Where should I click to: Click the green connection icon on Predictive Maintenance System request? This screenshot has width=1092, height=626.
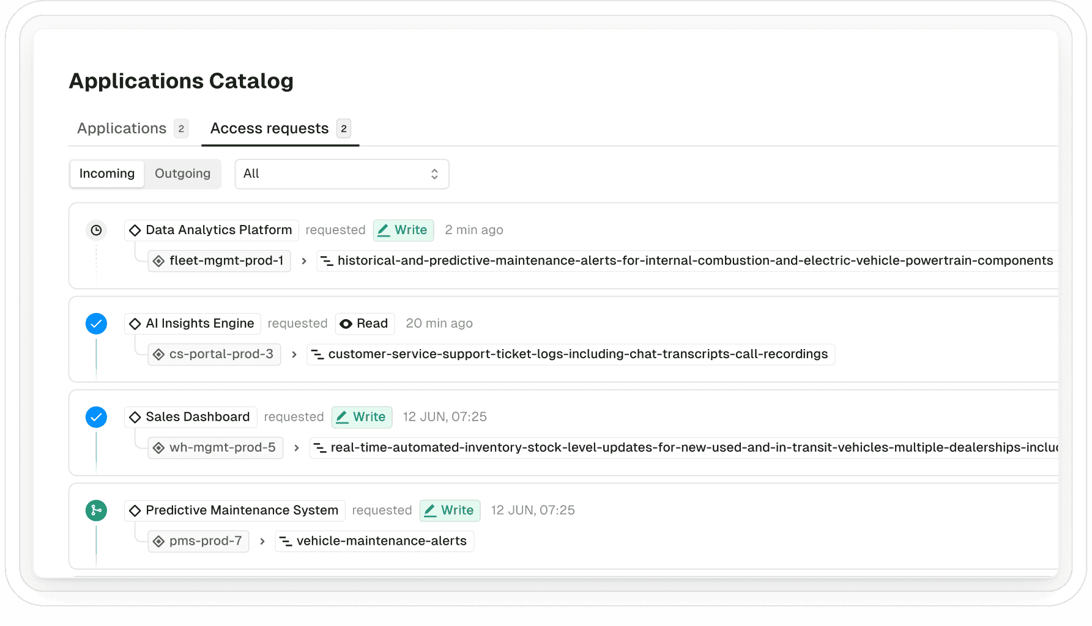click(x=96, y=510)
